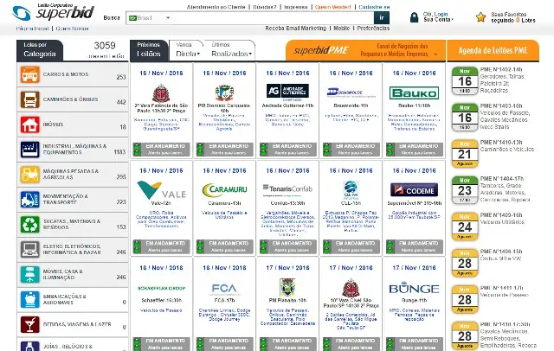
Task: Click the Carros & Motos count 253
Action: point(121,77)
